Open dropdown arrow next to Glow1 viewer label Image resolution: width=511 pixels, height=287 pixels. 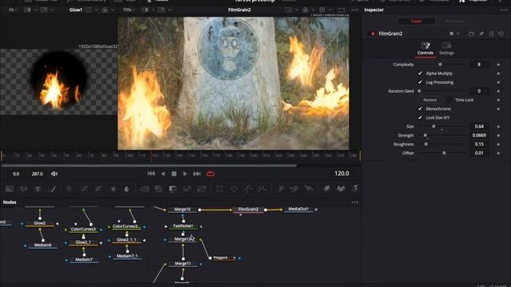96,10
